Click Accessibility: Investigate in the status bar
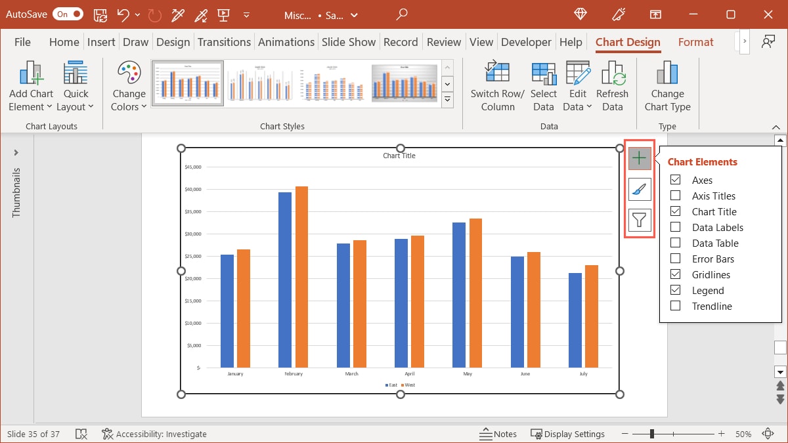Viewport: 788px width, 443px height. tap(154, 434)
